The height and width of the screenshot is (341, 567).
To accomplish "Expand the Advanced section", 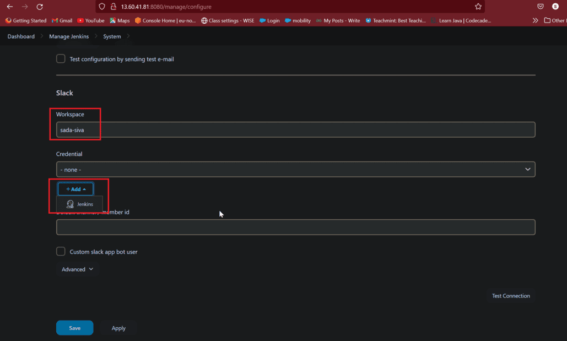I will coord(77,269).
